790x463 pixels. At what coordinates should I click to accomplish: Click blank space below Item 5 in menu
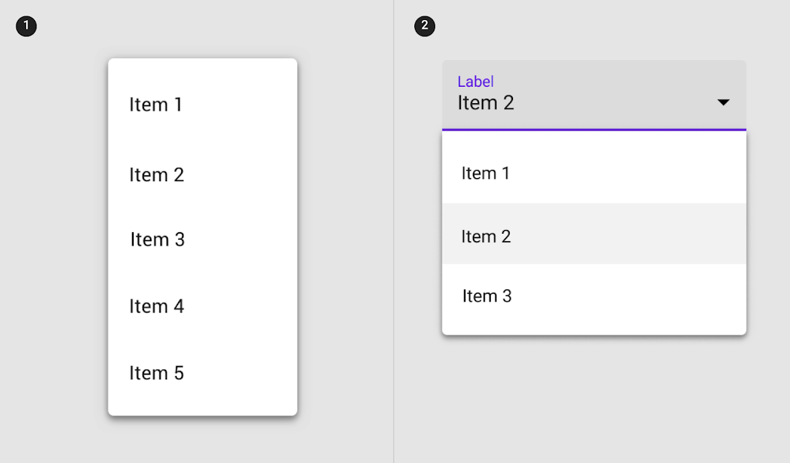[x=202, y=402]
